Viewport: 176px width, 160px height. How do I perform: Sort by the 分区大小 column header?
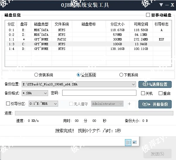point(117,24)
